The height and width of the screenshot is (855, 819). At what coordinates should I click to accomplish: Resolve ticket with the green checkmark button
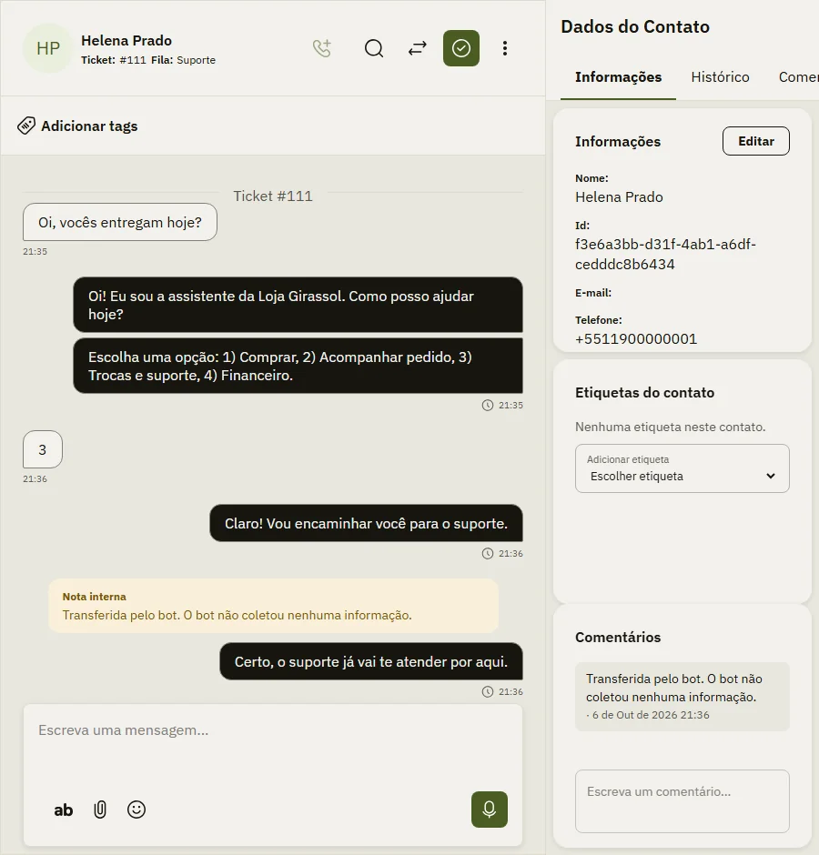pos(461,48)
